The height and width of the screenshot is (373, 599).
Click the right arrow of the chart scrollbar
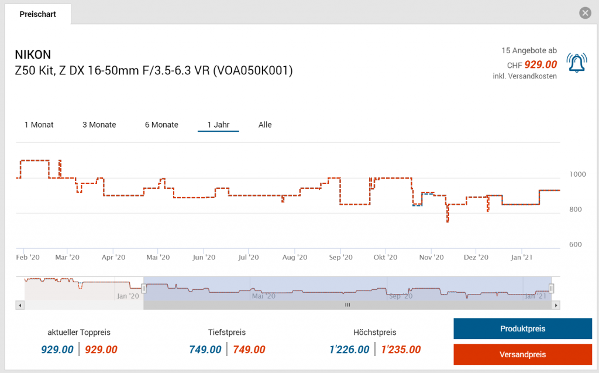(x=556, y=305)
